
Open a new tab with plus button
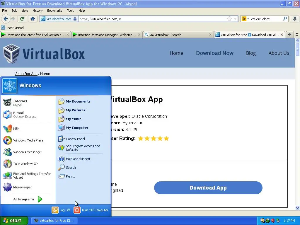(290, 35)
